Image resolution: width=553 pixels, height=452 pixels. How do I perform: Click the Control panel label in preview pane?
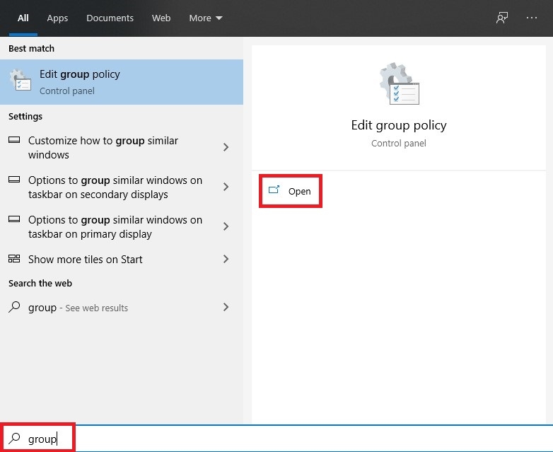(x=399, y=144)
